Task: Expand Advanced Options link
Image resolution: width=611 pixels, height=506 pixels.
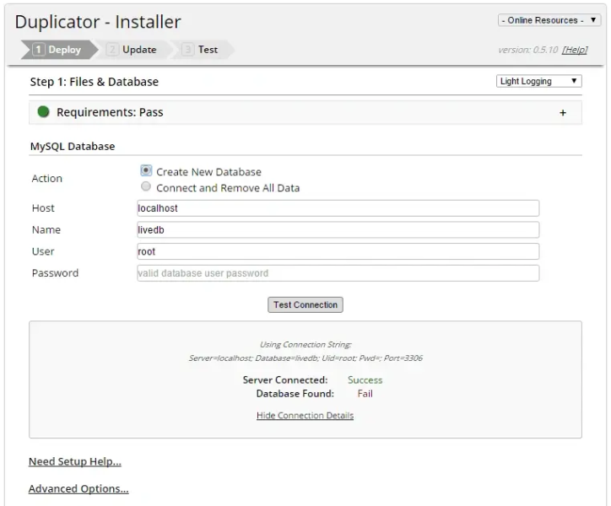Action: pyautogui.click(x=78, y=489)
